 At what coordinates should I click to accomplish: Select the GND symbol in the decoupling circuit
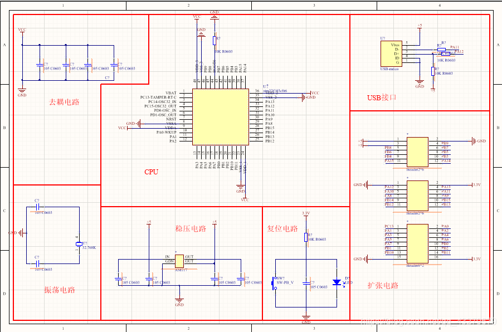point(22,92)
